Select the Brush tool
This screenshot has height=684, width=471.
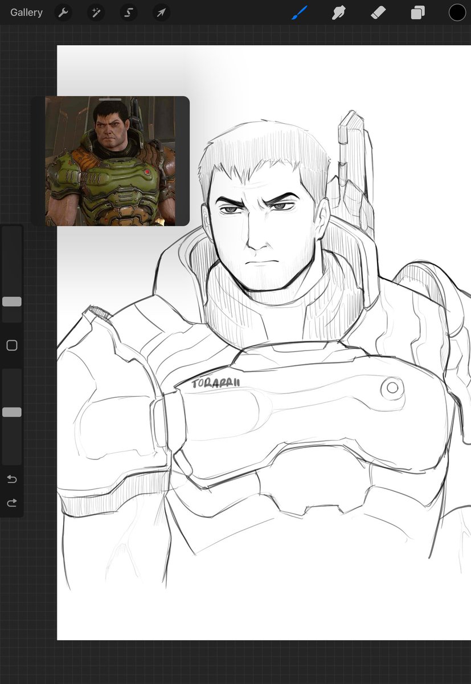click(300, 13)
